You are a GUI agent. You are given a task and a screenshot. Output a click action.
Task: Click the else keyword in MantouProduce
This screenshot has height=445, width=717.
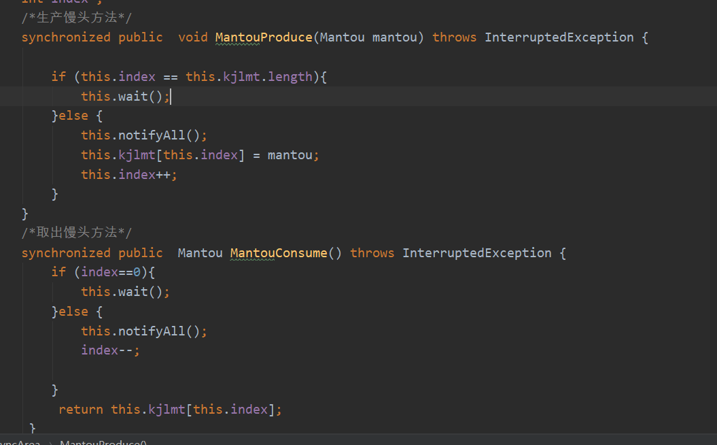tap(73, 116)
